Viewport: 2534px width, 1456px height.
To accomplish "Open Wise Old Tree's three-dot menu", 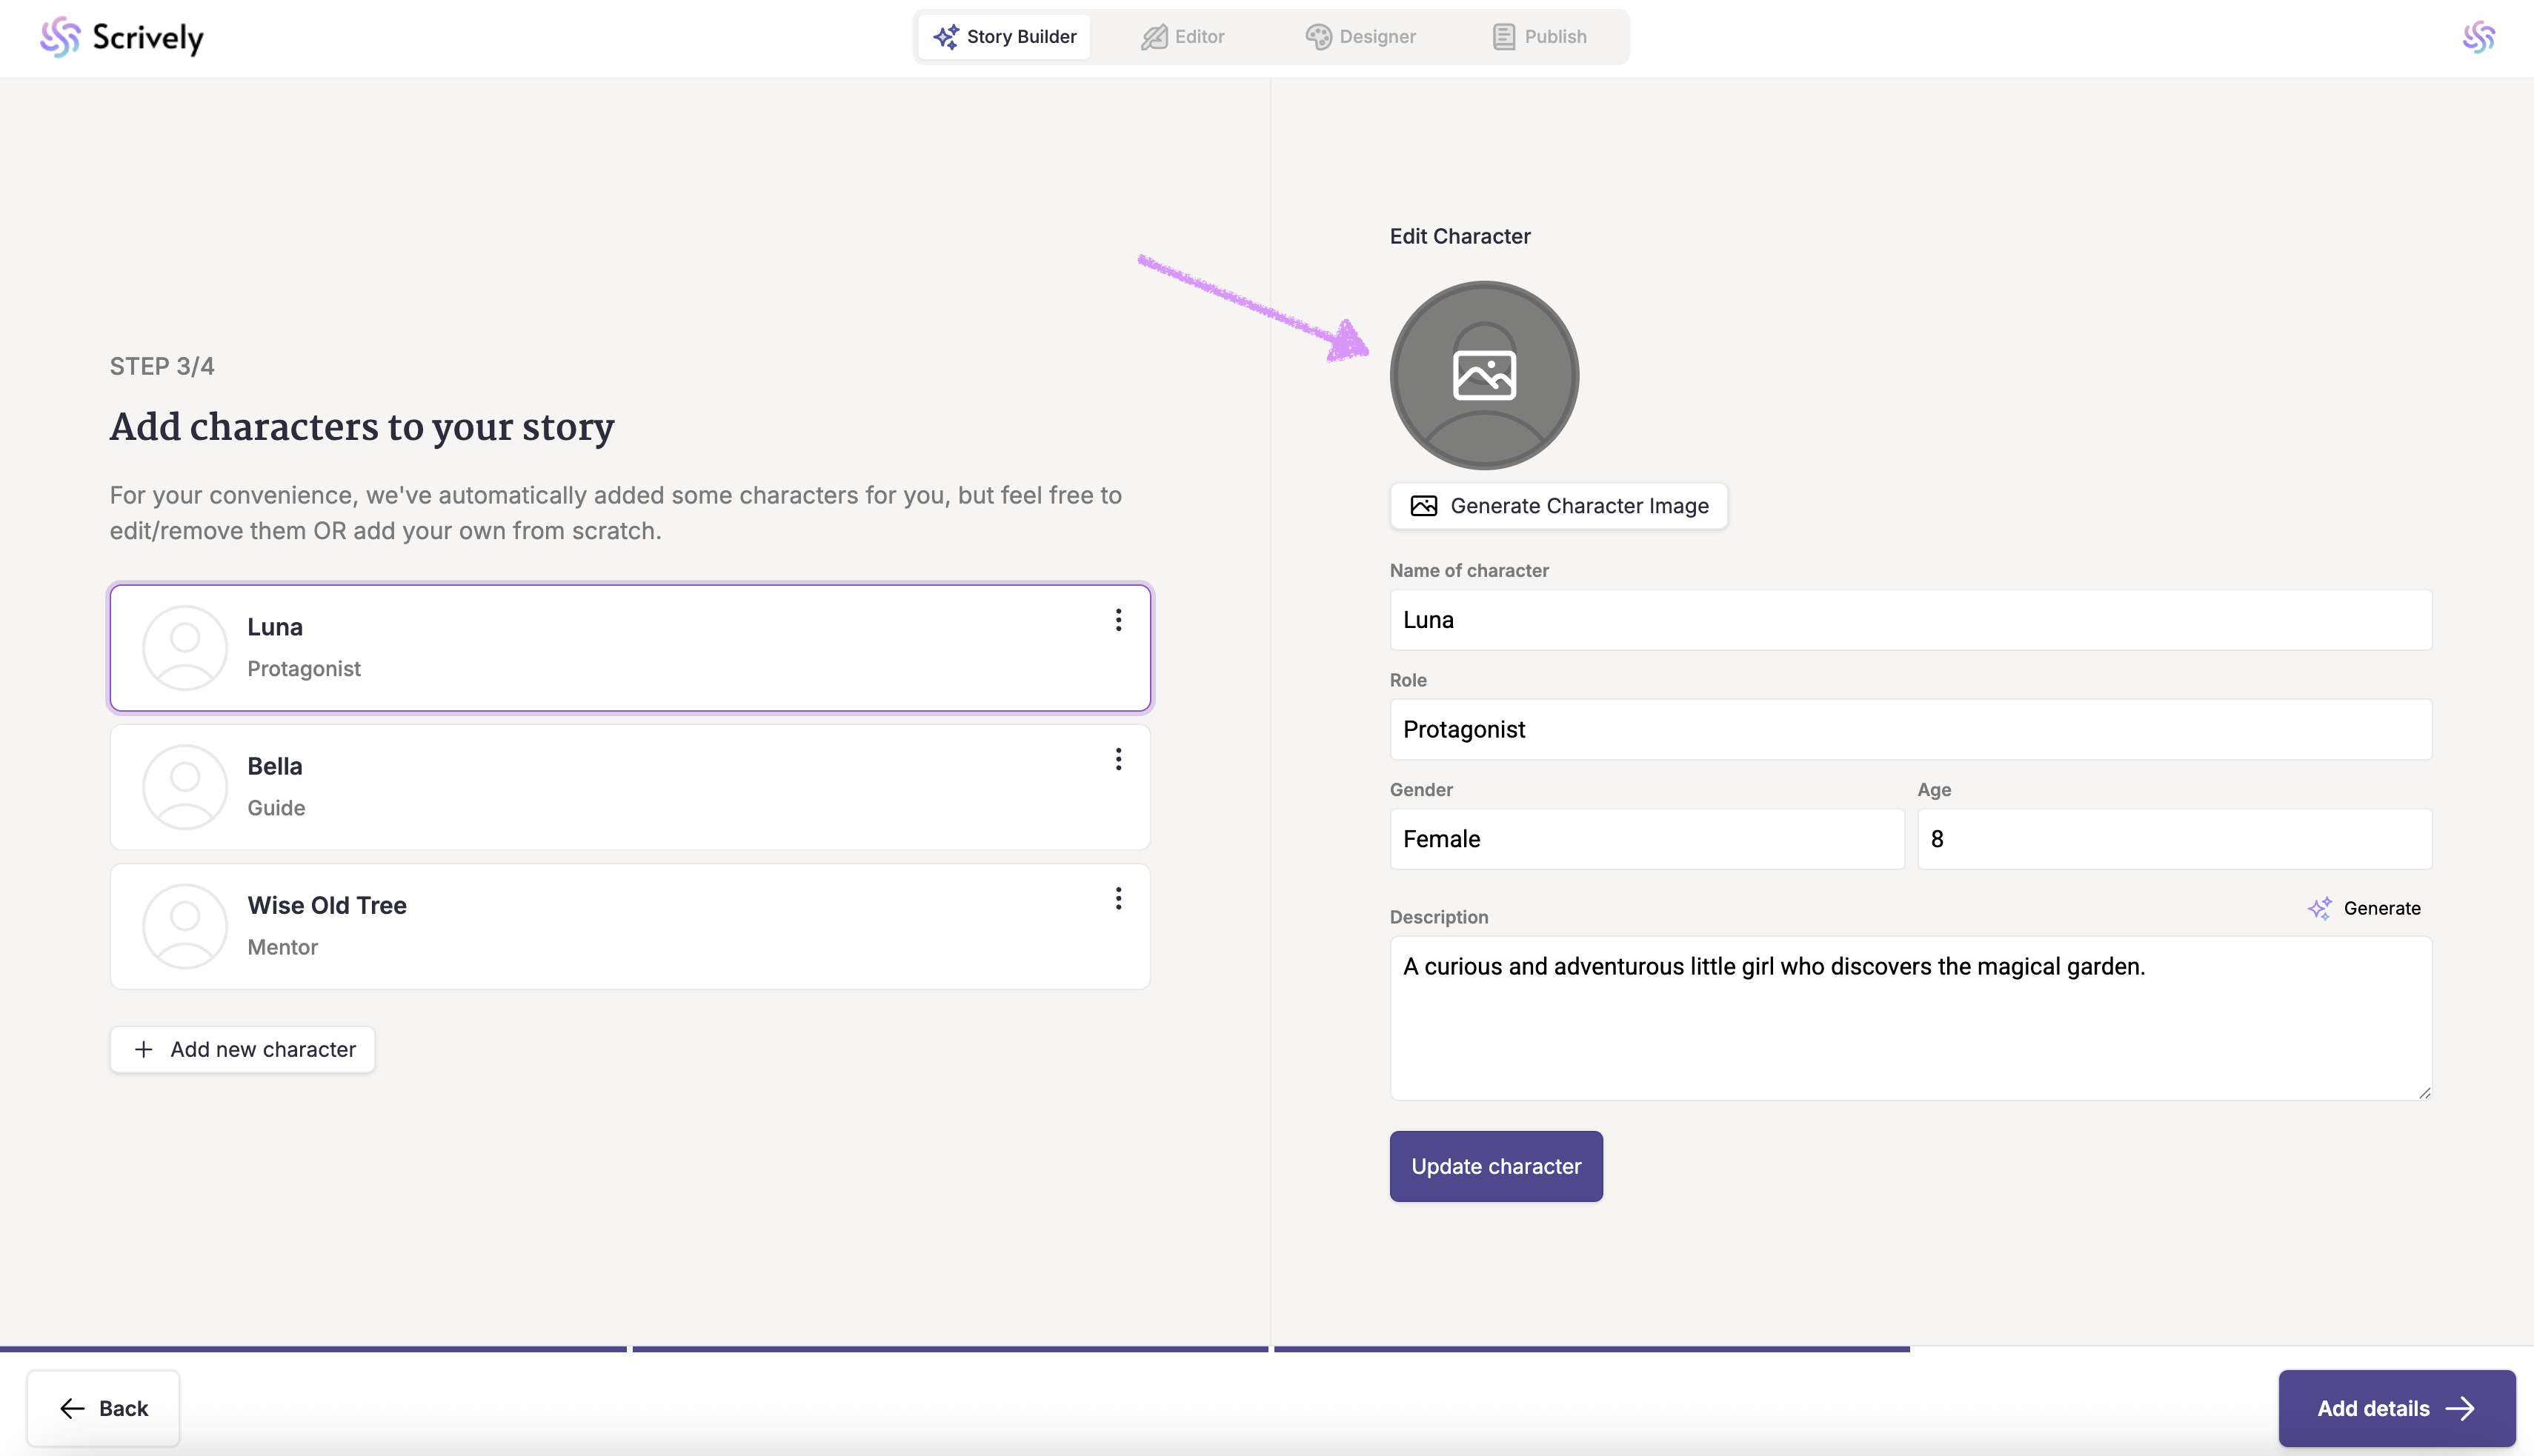I will [x=1118, y=898].
